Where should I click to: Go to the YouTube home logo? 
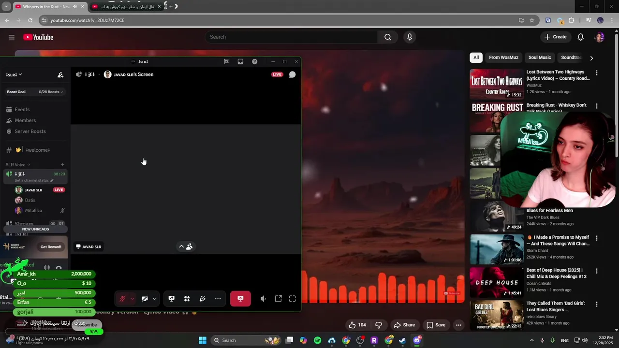[38, 37]
